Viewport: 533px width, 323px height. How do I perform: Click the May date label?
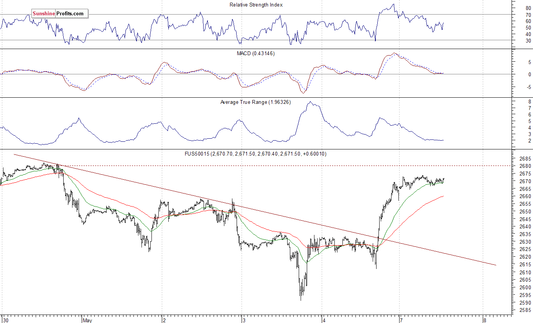pos(88,320)
